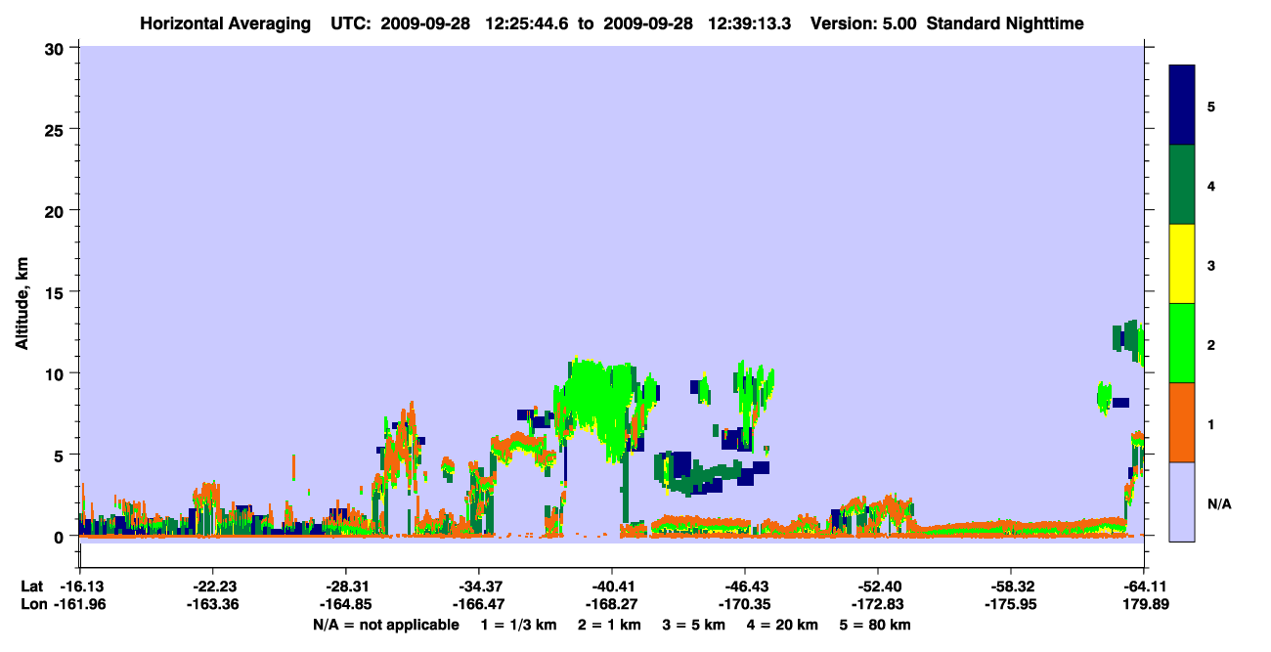Image resolution: width=1271 pixels, height=652 pixels.
Task: Click the yellow level 3 colorbar segment
Action: coord(1182,264)
